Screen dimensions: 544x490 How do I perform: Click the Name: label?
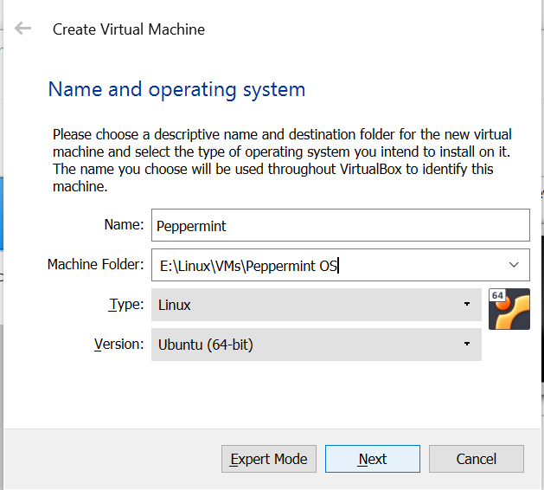pyautogui.click(x=124, y=225)
